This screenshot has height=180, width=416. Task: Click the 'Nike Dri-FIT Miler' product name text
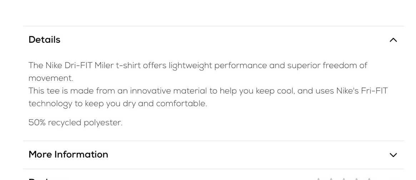coord(80,65)
